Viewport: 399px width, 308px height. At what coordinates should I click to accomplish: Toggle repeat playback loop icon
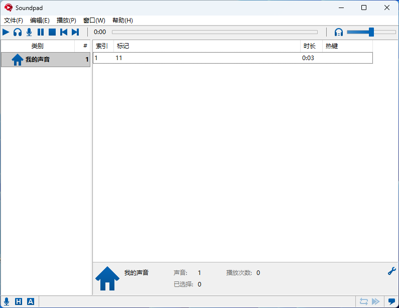pos(364,301)
